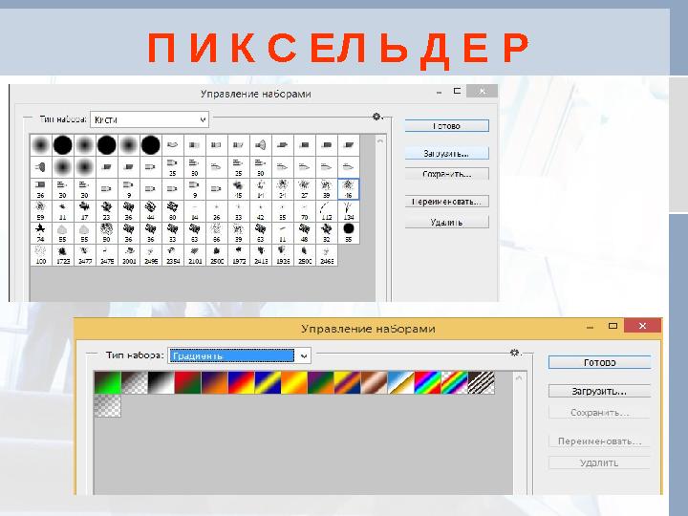Pick the brush preset labeled 2413
Image resolution: width=688 pixels, height=516 pixels.
261,255
